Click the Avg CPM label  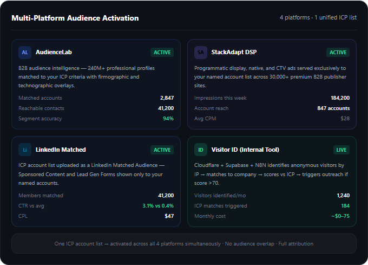205,119
